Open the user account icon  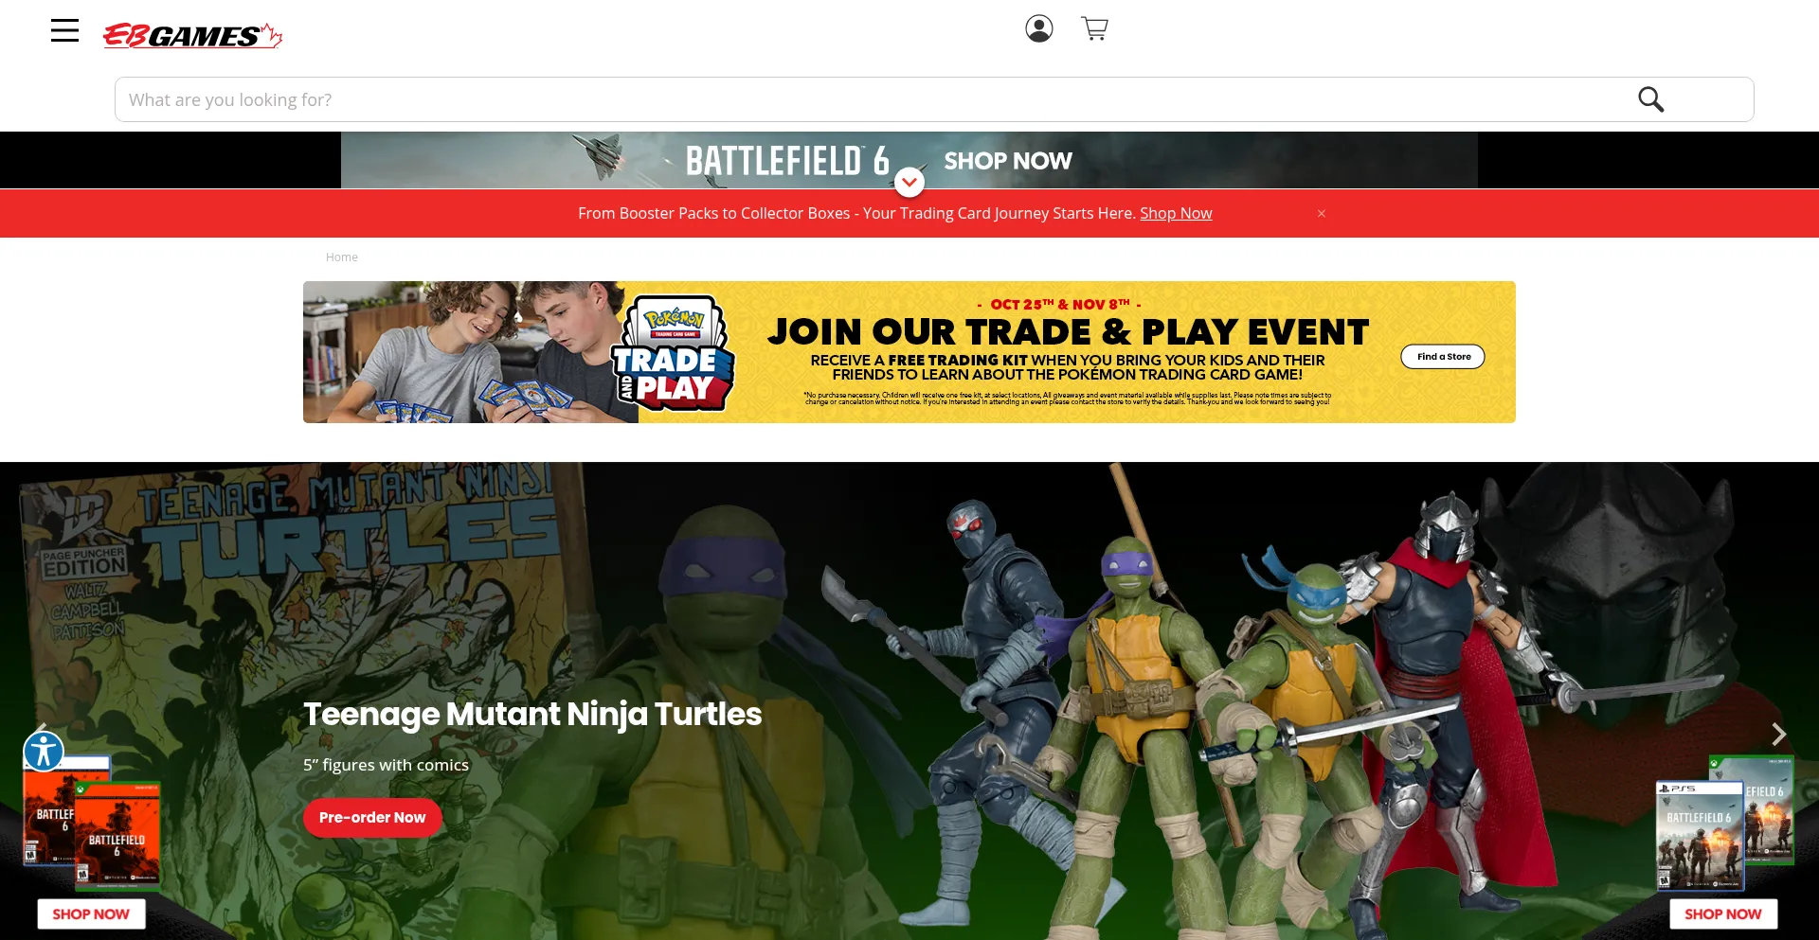1038,29
